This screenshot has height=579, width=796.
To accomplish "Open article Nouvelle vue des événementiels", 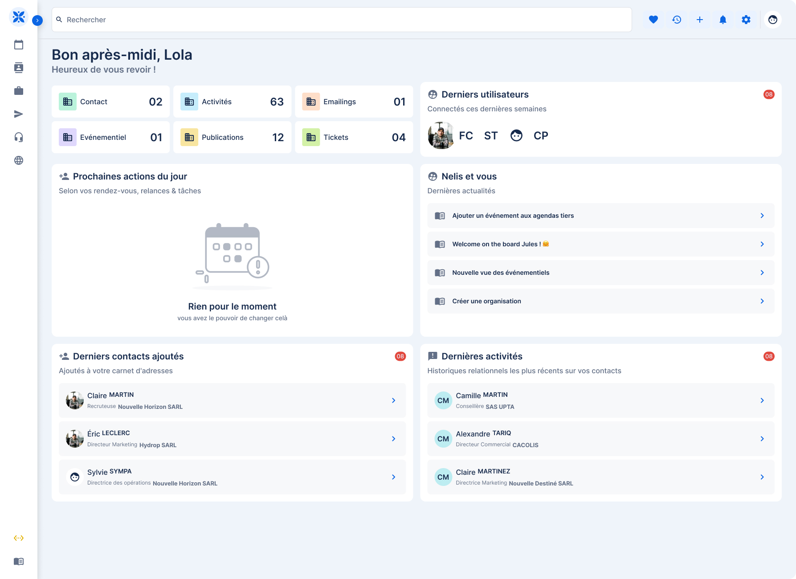I will [x=601, y=273].
